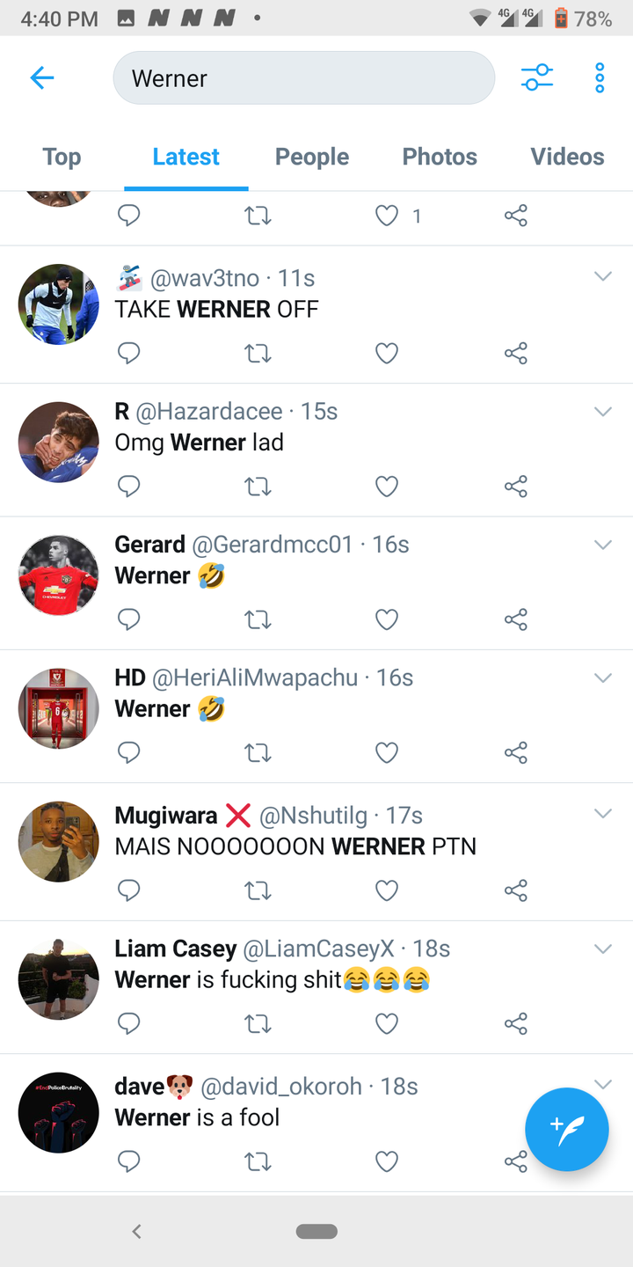Like HD's Werner tweet
The height and width of the screenshot is (1267, 633).
387,753
